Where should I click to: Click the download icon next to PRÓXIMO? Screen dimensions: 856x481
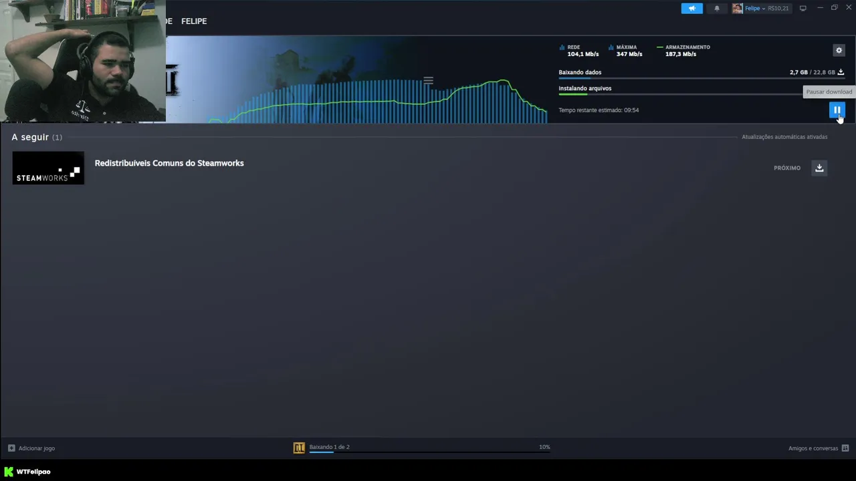pos(819,168)
